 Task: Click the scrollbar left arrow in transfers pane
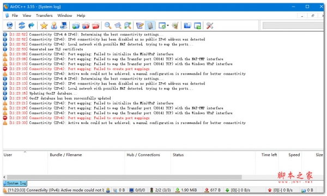pos(4,177)
